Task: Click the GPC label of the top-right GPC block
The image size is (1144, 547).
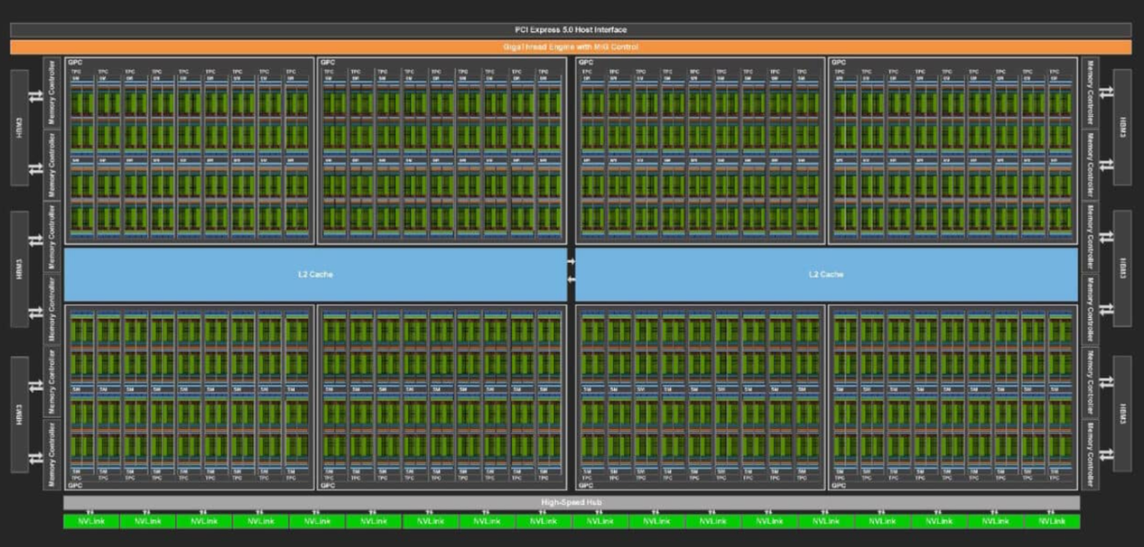Action: point(838,63)
